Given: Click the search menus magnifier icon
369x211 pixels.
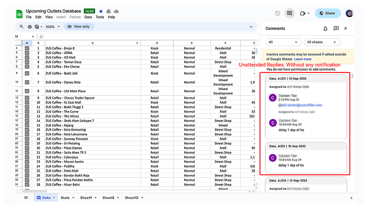Looking at the screenshot, I should [21, 27].
